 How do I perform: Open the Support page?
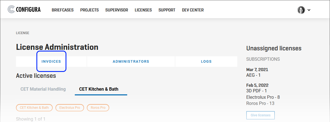tap(167, 10)
